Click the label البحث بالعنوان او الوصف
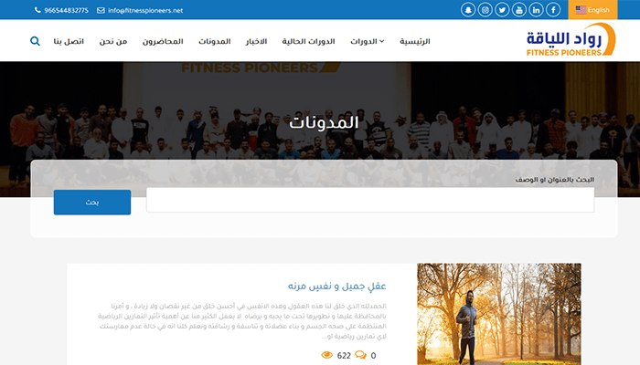640x365 pixels. click(x=555, y=180)
